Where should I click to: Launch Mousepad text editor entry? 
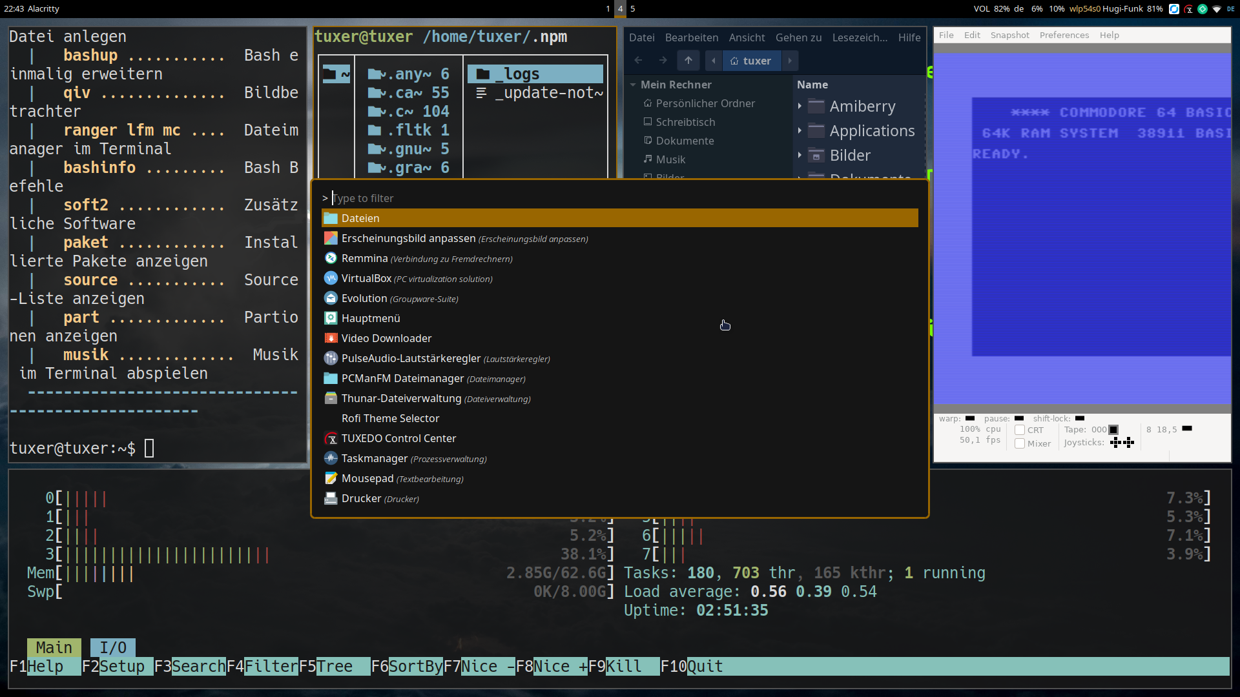coord(367,478)
